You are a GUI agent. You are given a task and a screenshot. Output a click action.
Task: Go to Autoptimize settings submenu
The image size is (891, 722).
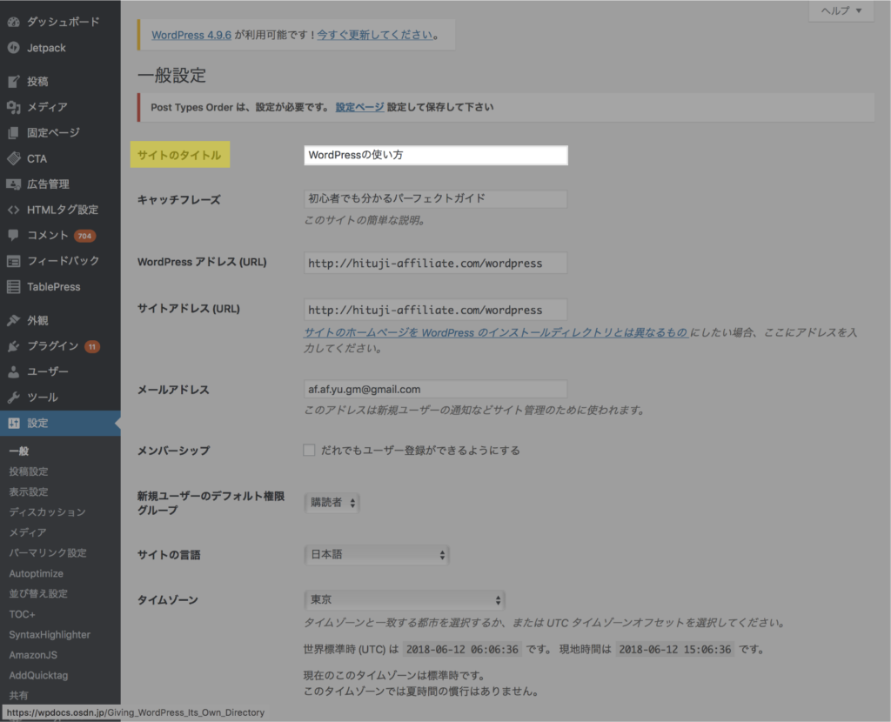coord(36,574)
